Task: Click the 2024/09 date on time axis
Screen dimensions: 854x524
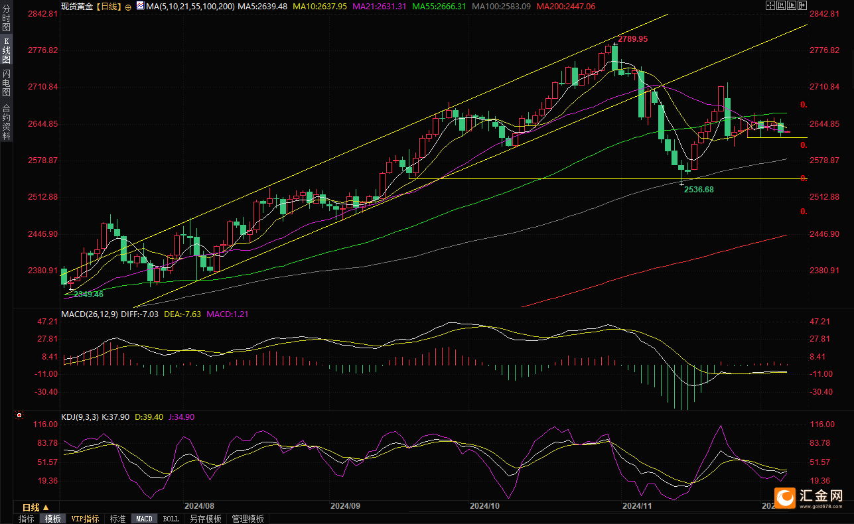Action: (345, 505)
